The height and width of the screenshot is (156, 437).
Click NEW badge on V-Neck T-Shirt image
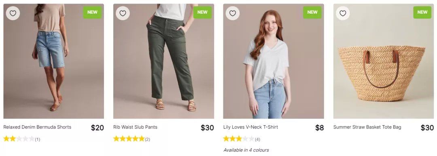click(x=312, y=12)
